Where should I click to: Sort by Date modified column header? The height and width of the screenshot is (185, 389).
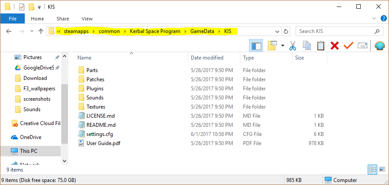207,57
